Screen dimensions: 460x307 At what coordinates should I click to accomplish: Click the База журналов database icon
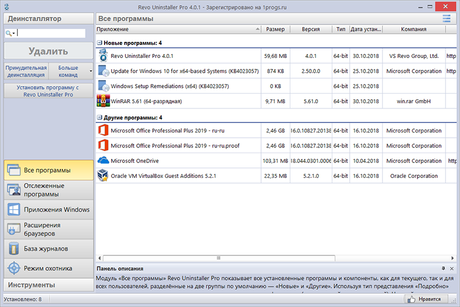14,248
